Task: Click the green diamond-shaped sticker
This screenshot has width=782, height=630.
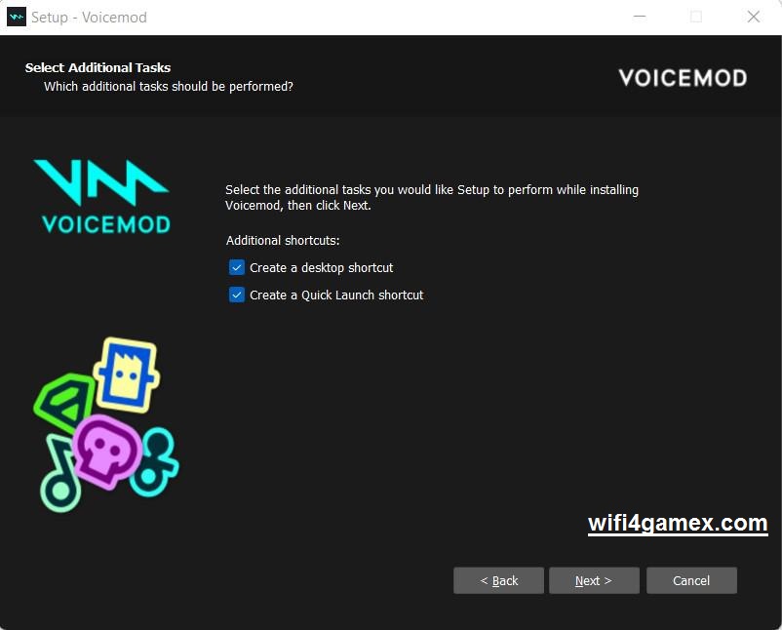Action: pyautogui.click(x=63, y=403)
